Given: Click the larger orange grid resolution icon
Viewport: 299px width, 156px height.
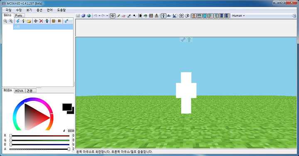Looking at the screenshot, I should [54, 21].
